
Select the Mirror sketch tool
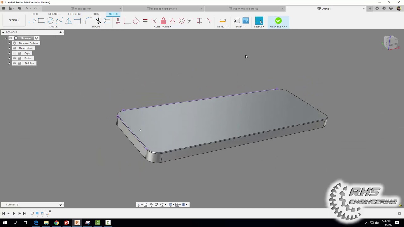(68, 21)
